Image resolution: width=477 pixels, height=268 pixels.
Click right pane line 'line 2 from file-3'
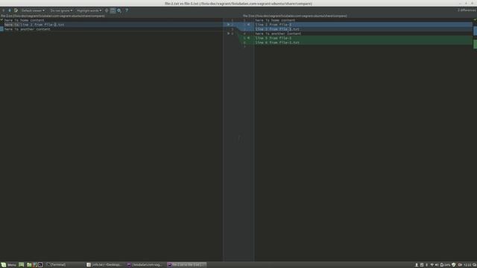tap(274, 25)
